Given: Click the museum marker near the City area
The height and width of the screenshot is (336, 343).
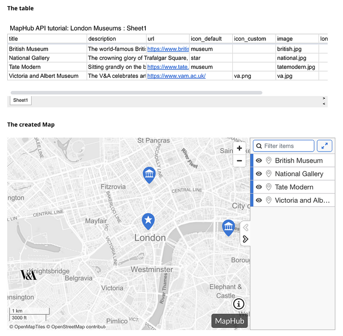Looking at the screenshot, I should tap(229, 227).
